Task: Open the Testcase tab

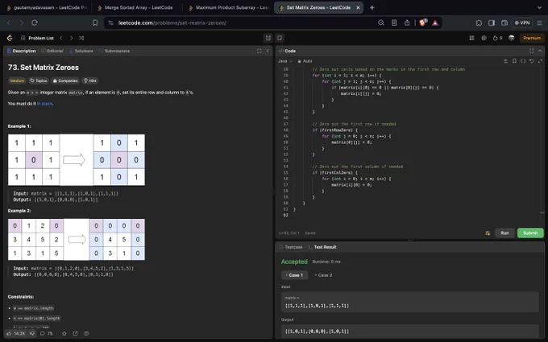Action: [x=291, y=247]
